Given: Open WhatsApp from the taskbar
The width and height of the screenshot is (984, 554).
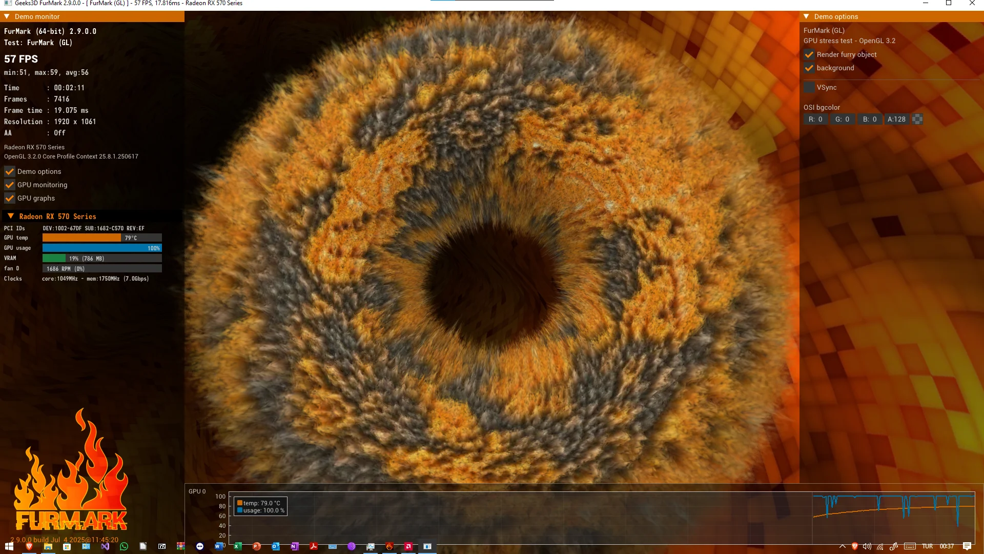Looking at the screenshot, I should [x=124, y=546].
